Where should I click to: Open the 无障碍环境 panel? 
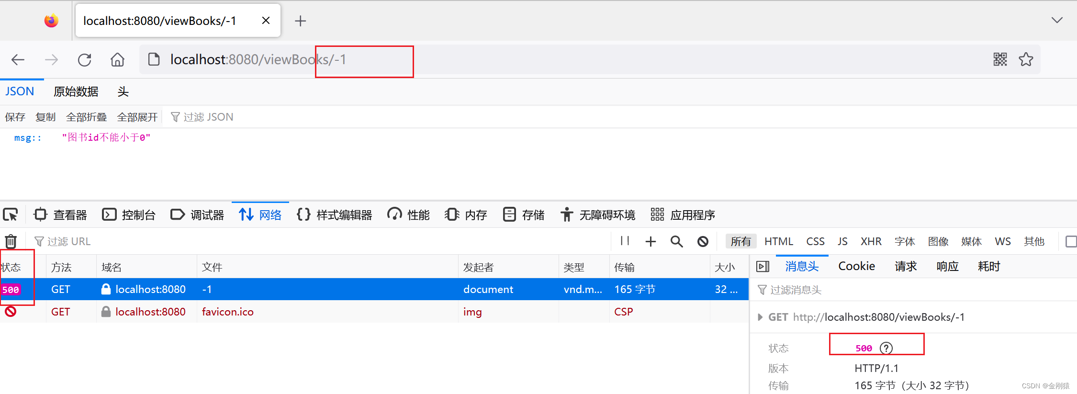[x=598, y=215]
